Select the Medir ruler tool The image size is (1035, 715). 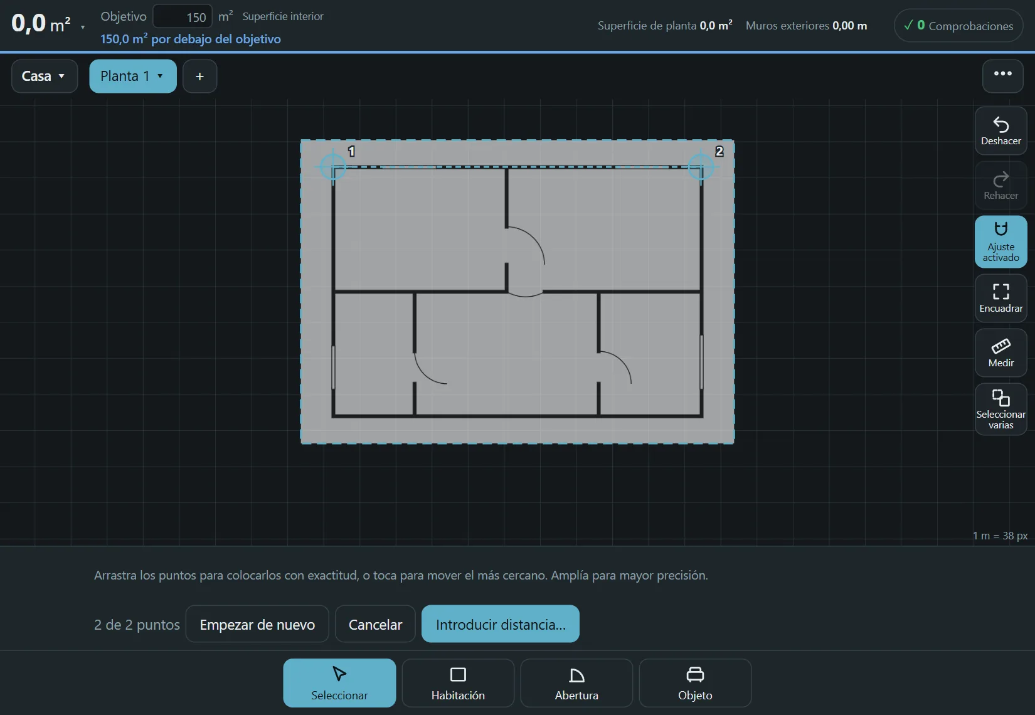[1001, 352]
